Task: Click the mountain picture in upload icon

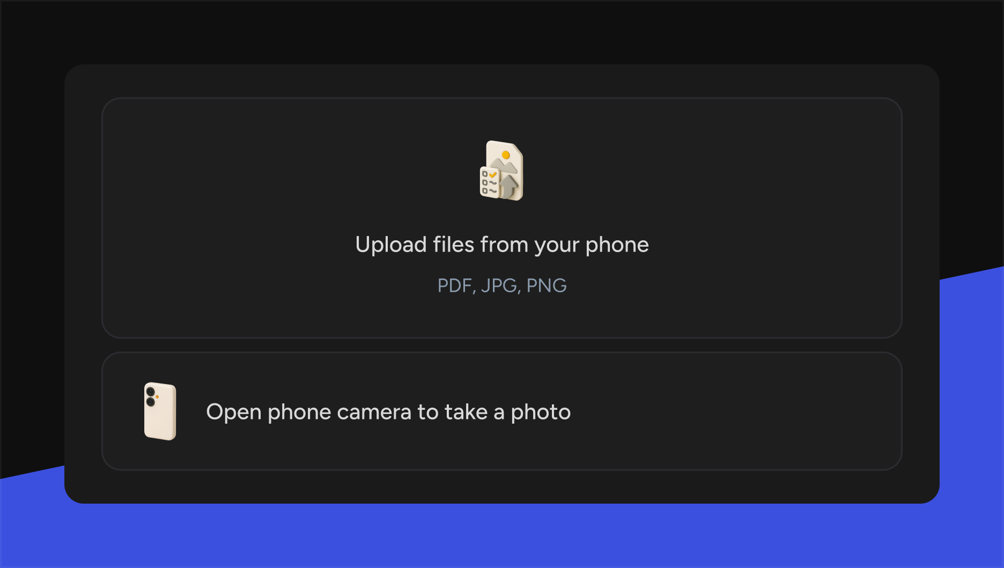Action: click(504, 164)
